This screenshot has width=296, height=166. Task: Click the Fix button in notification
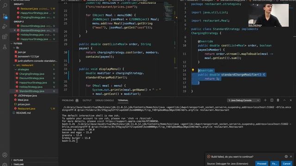(x=274, y=164)
